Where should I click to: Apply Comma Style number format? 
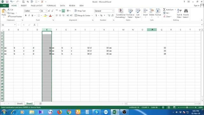tap(105, 16)
